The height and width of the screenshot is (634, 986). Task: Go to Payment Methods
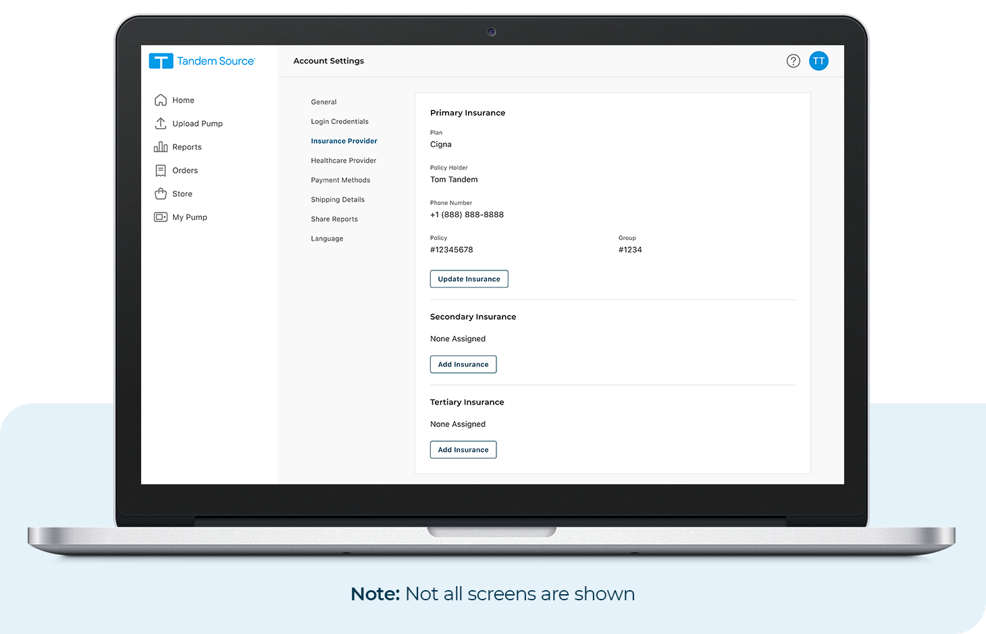(340, 179)
